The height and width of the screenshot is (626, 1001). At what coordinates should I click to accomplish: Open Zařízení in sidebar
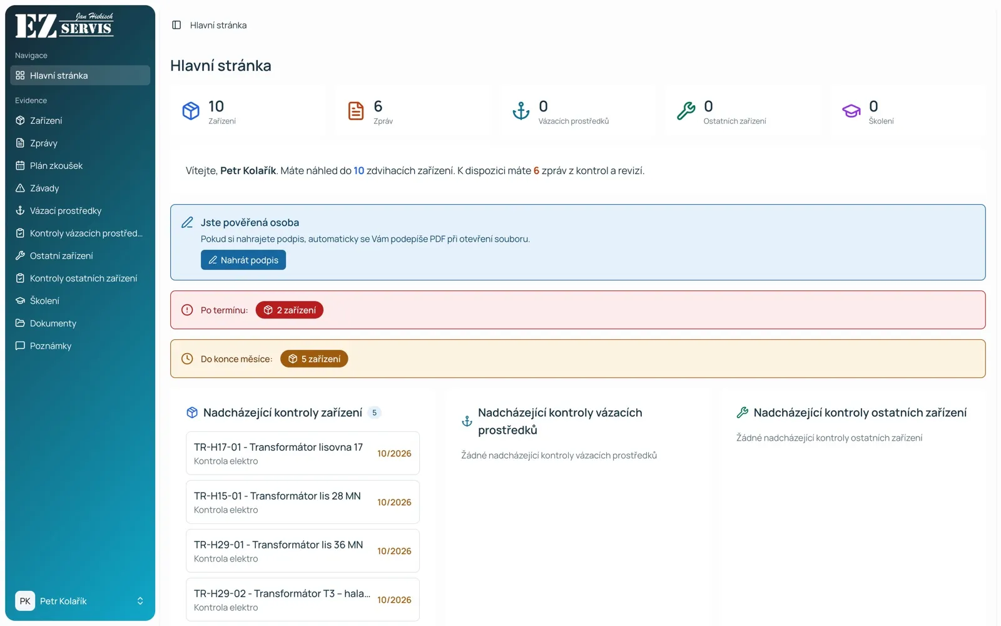tap(80, 120)
